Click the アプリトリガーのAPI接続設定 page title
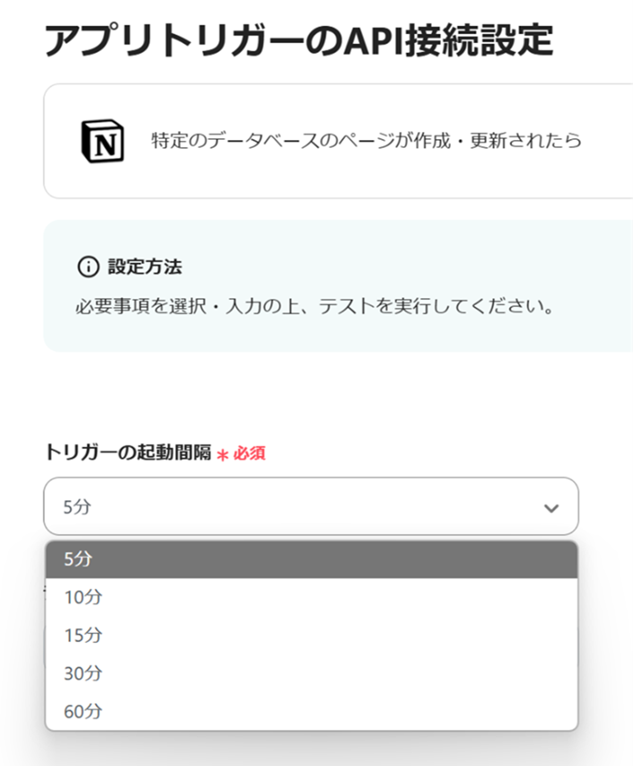Viewport: 633px width, 766px height. point(299,40)
